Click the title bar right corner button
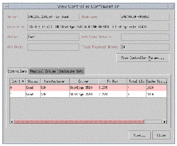This screenshot has width=177, height=146. (x=171, y=6)
